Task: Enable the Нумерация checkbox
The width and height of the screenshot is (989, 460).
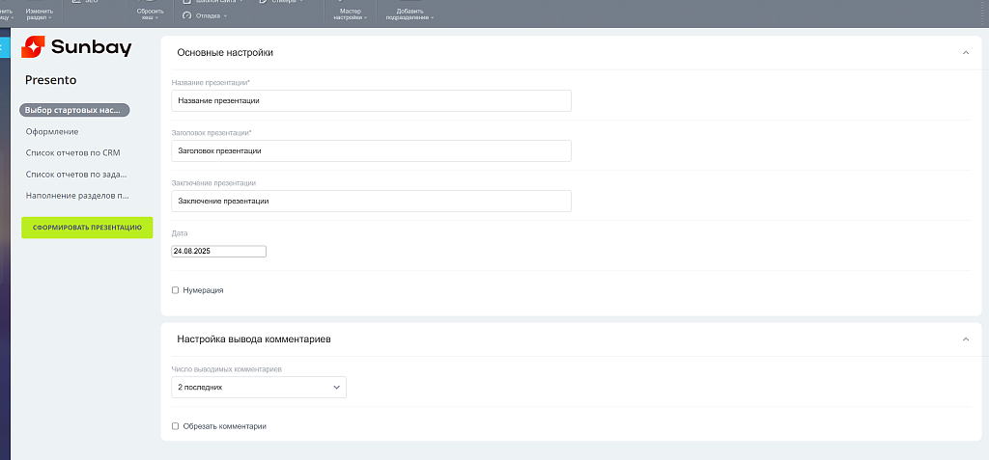Action: coord(175,290)
